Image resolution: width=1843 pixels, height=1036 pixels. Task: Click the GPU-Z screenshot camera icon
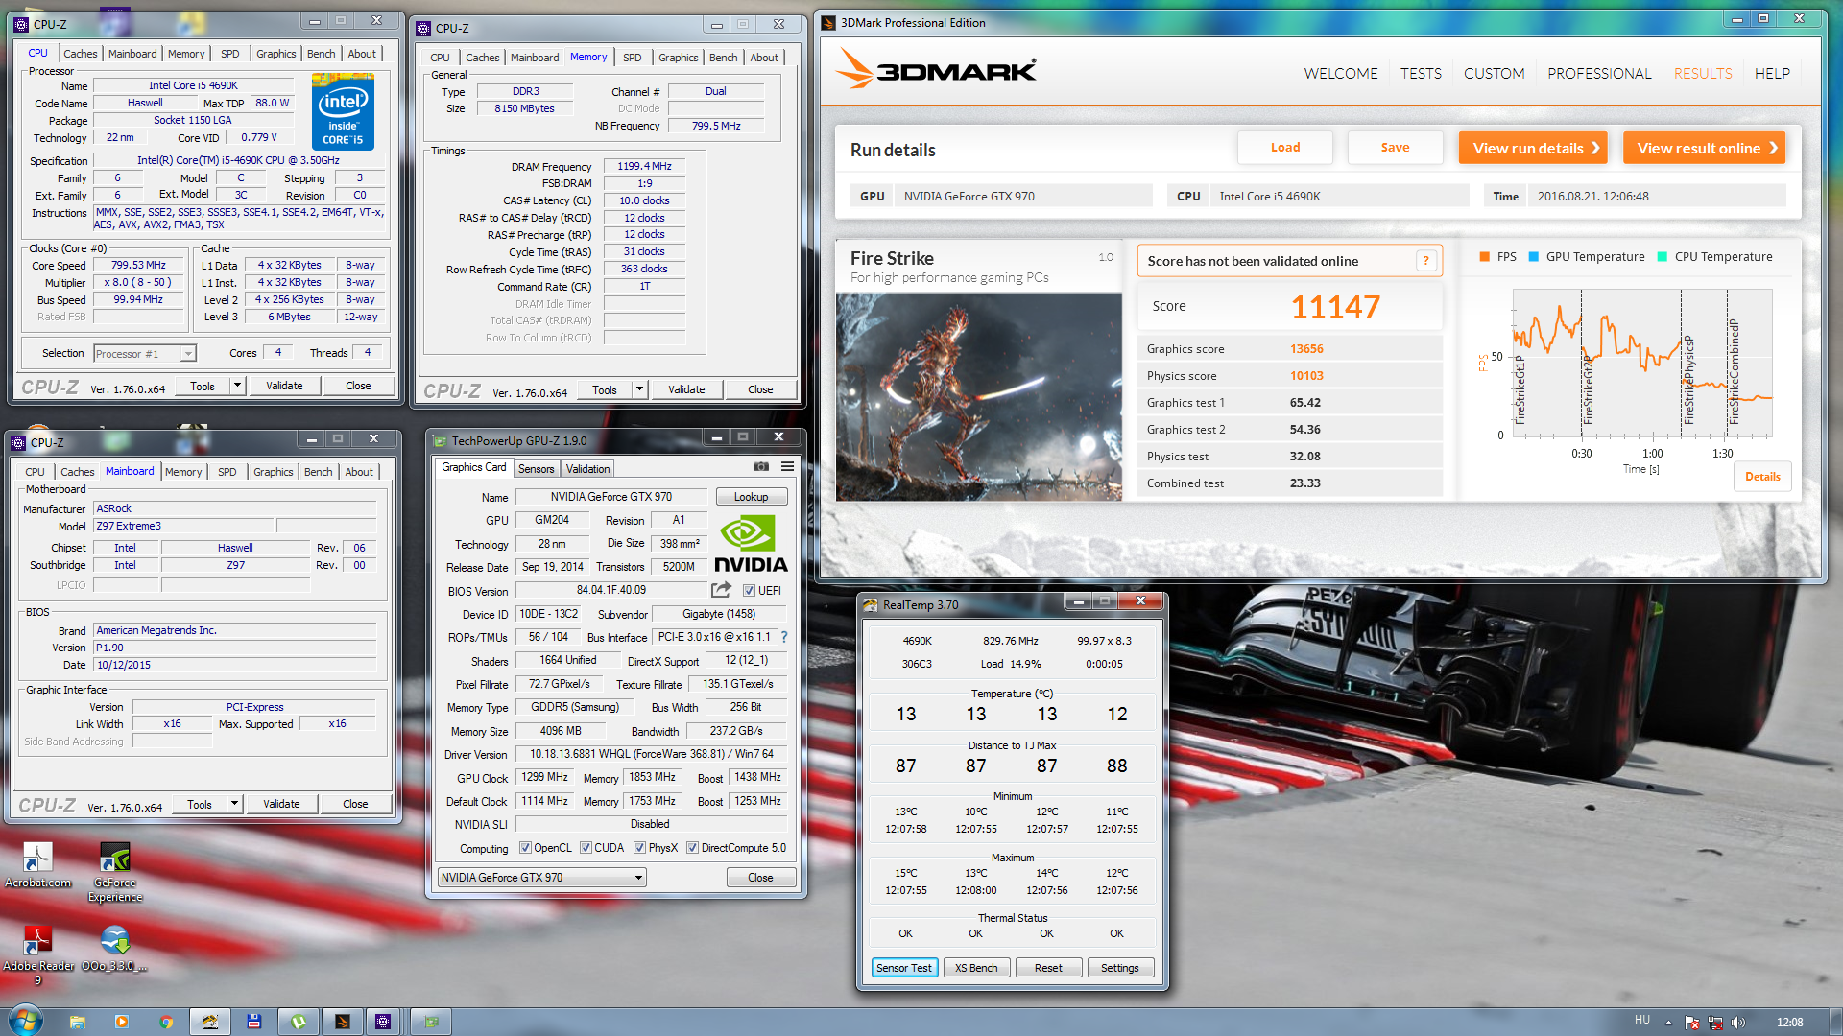760,467
